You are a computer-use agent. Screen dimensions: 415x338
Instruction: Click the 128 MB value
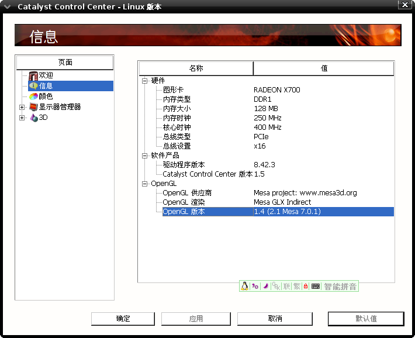click(266, 109)
